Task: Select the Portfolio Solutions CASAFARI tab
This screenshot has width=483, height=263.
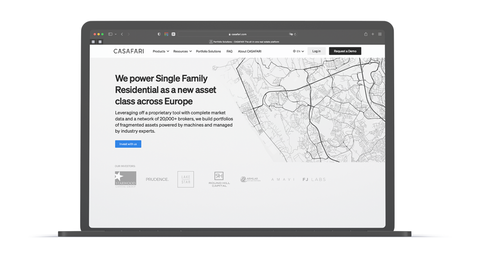Action: coord(244,42)
